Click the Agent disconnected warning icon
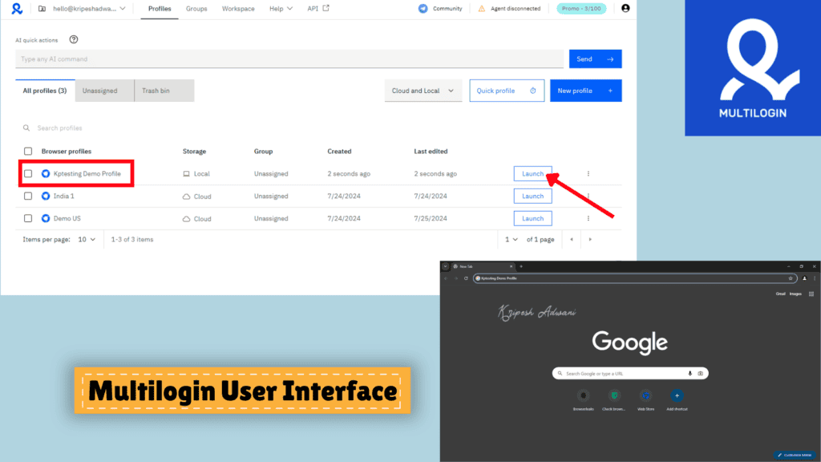The image size is (821, 462). (482, 8)
